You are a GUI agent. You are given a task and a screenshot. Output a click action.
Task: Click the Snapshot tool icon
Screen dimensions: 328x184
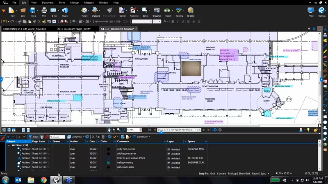[157, 11]
